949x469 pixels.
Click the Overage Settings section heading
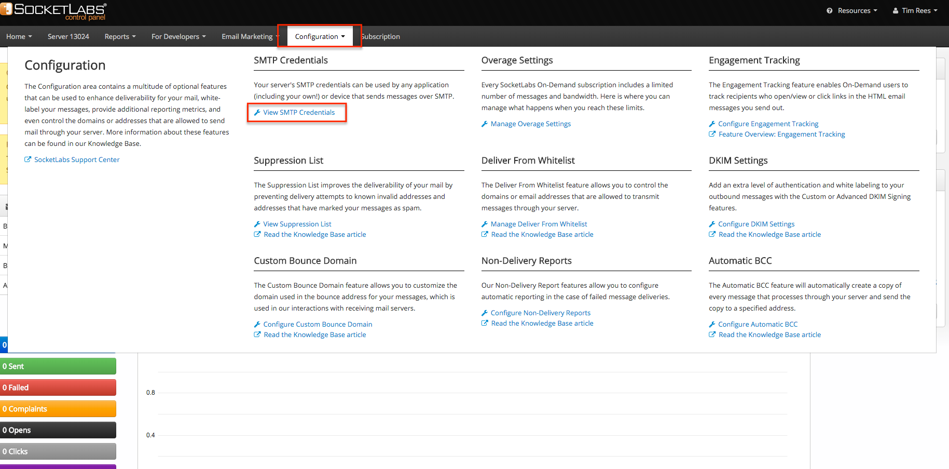click(517, 60)
